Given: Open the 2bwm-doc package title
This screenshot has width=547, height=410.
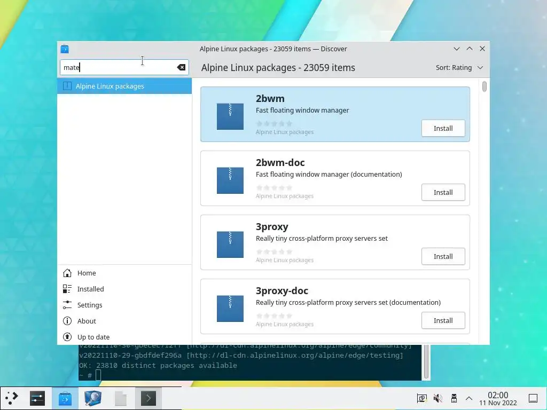Looking at the screenshot, I should coord(280,163).
